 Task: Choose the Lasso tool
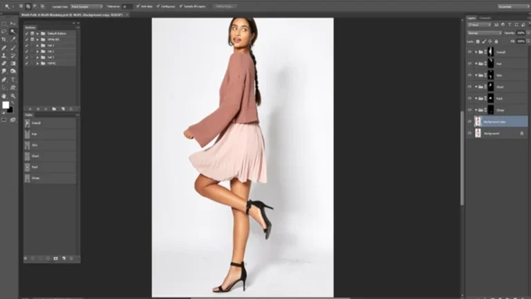(5, 31)
